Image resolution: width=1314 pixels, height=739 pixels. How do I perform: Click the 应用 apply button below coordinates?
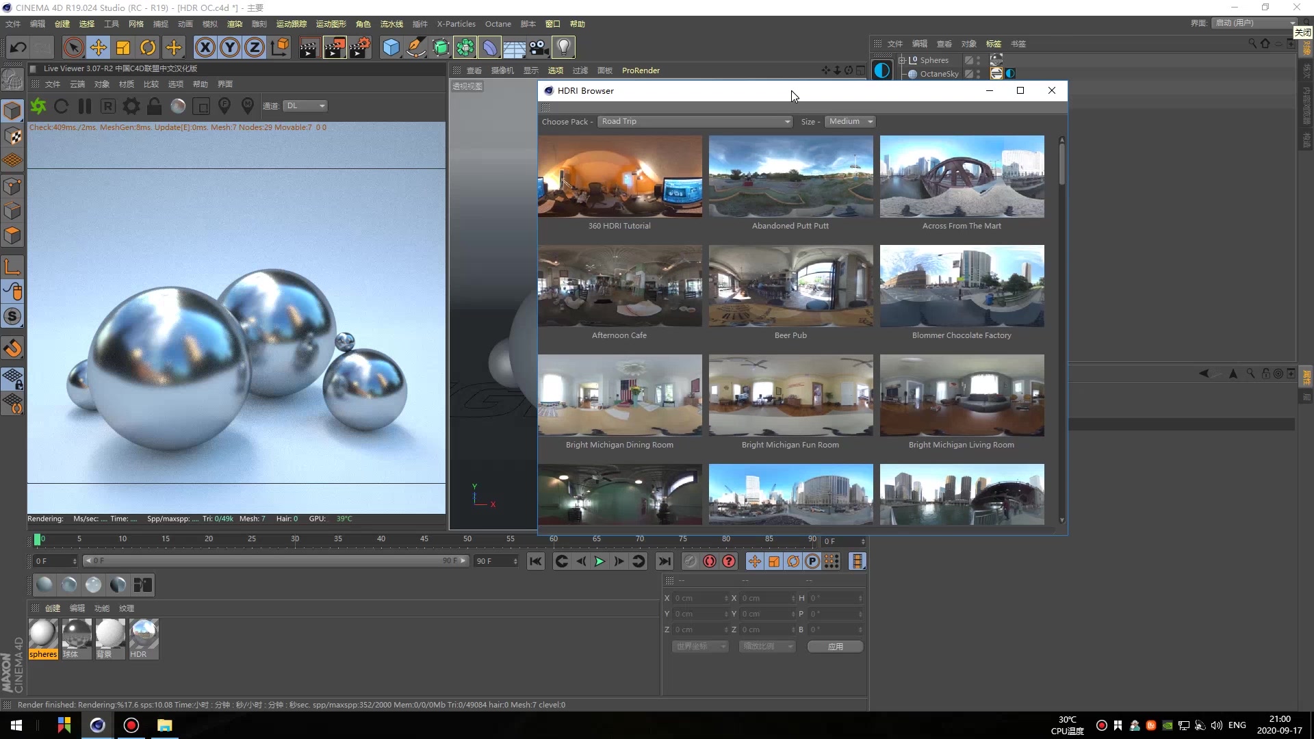coord(834,646)
